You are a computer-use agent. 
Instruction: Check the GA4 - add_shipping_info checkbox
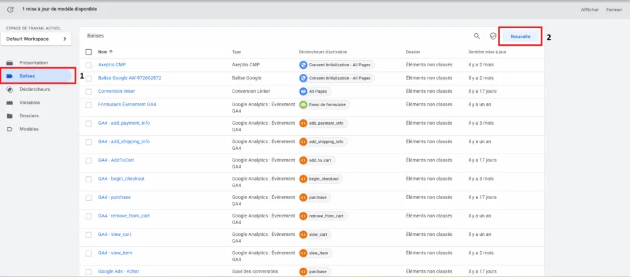click(x=89, y=142)
